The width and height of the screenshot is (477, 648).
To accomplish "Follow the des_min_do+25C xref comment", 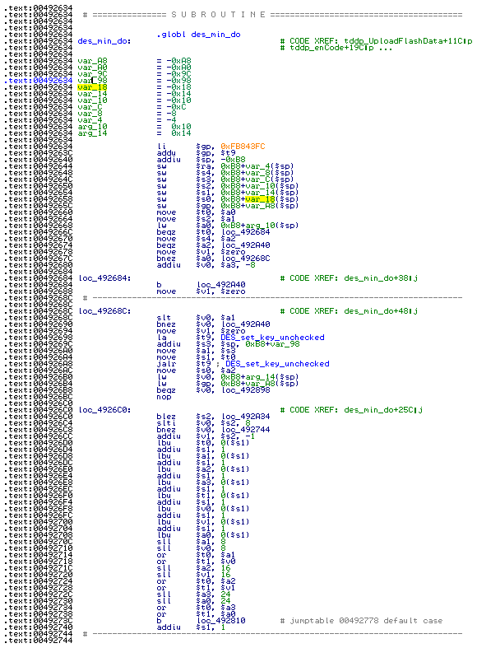I will point(383,410).
